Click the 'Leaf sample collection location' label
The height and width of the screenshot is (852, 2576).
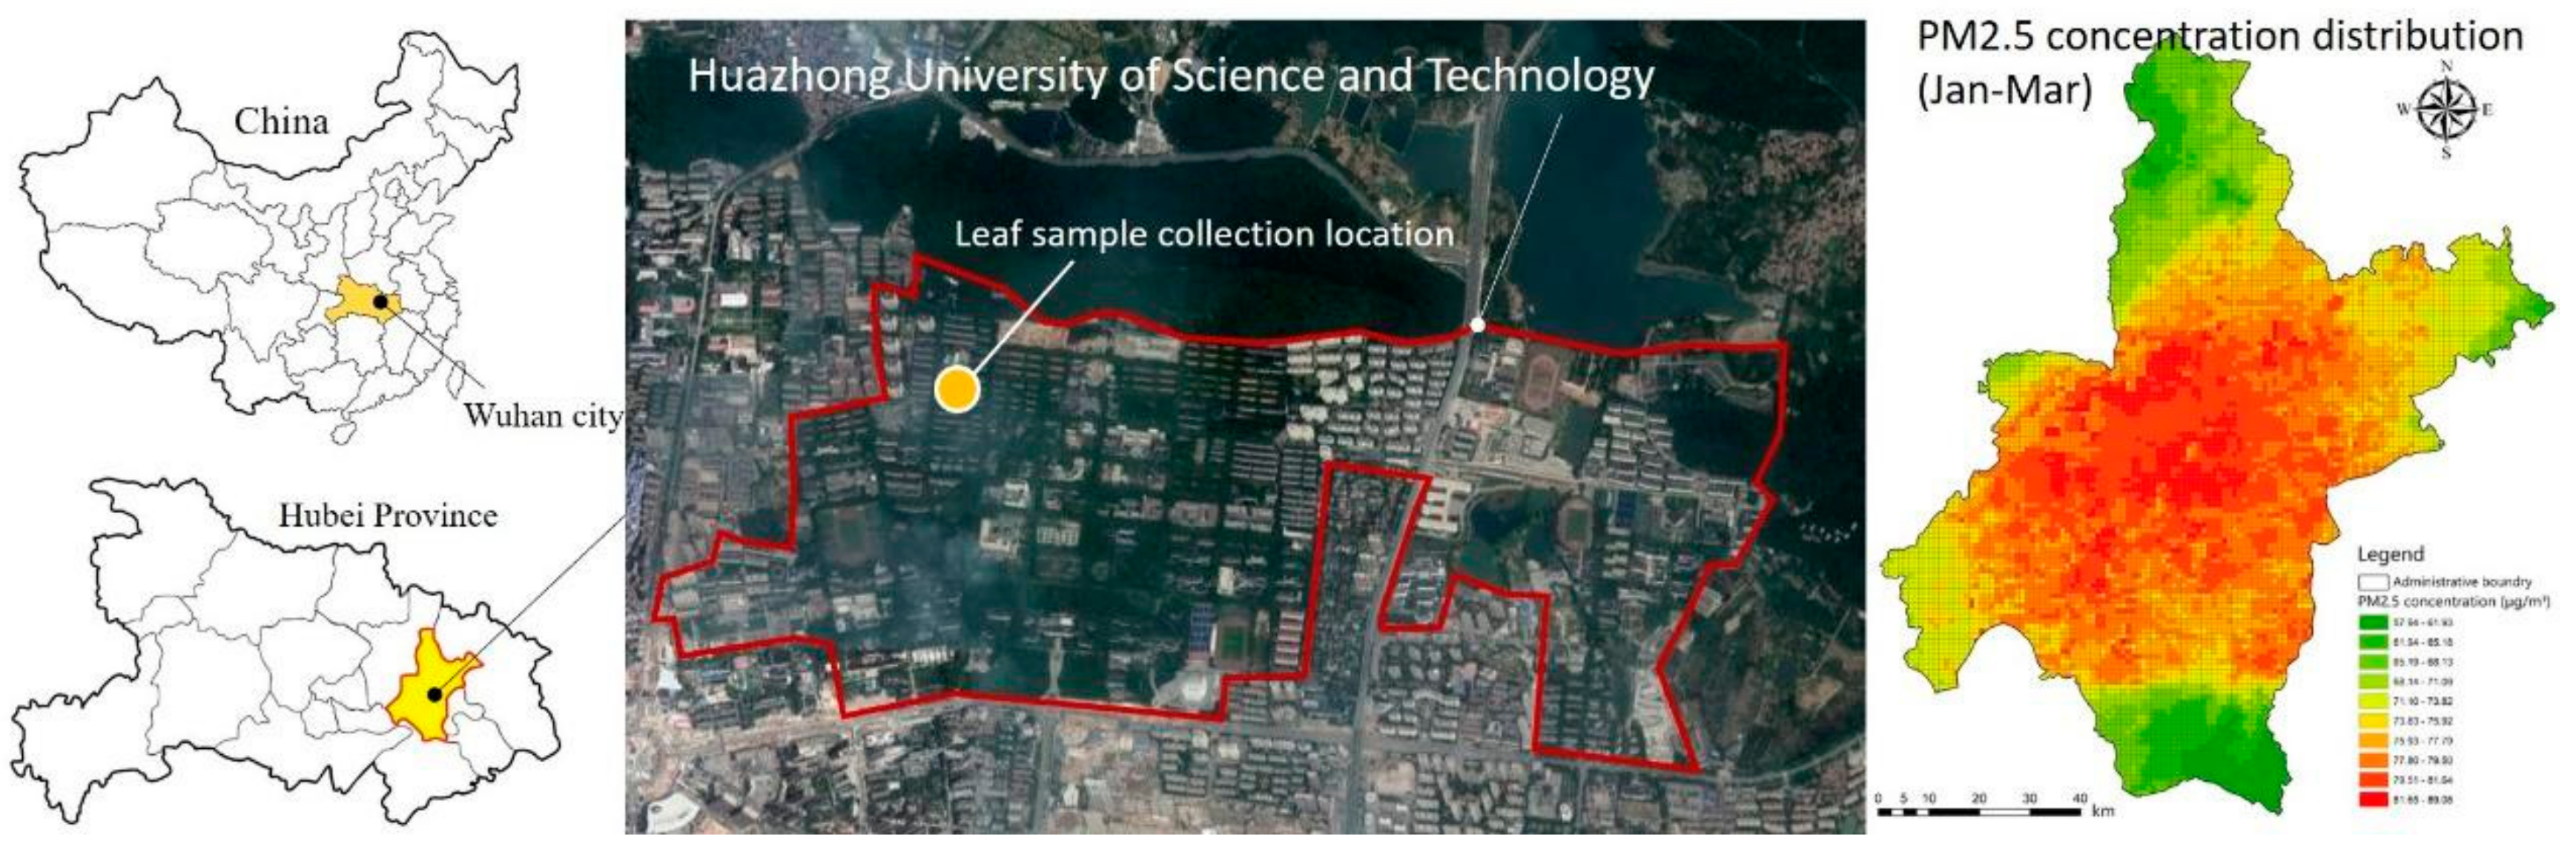[x=1204, y=235]
